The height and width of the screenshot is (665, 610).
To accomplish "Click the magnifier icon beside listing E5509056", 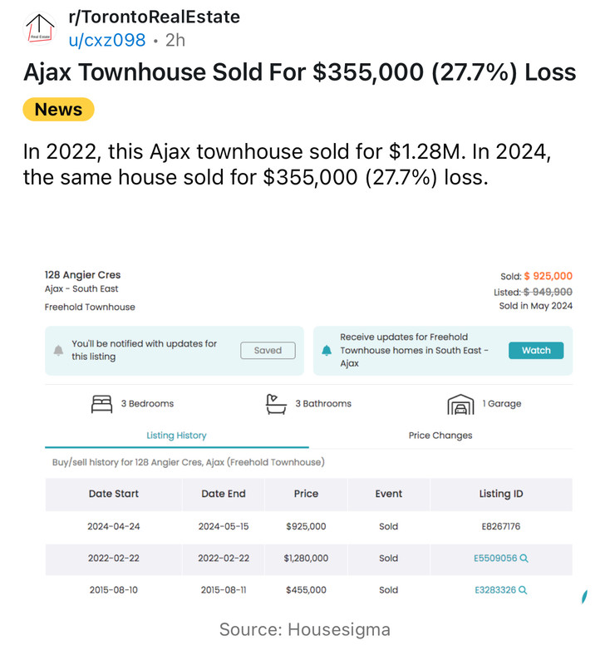I will point(524,558).
